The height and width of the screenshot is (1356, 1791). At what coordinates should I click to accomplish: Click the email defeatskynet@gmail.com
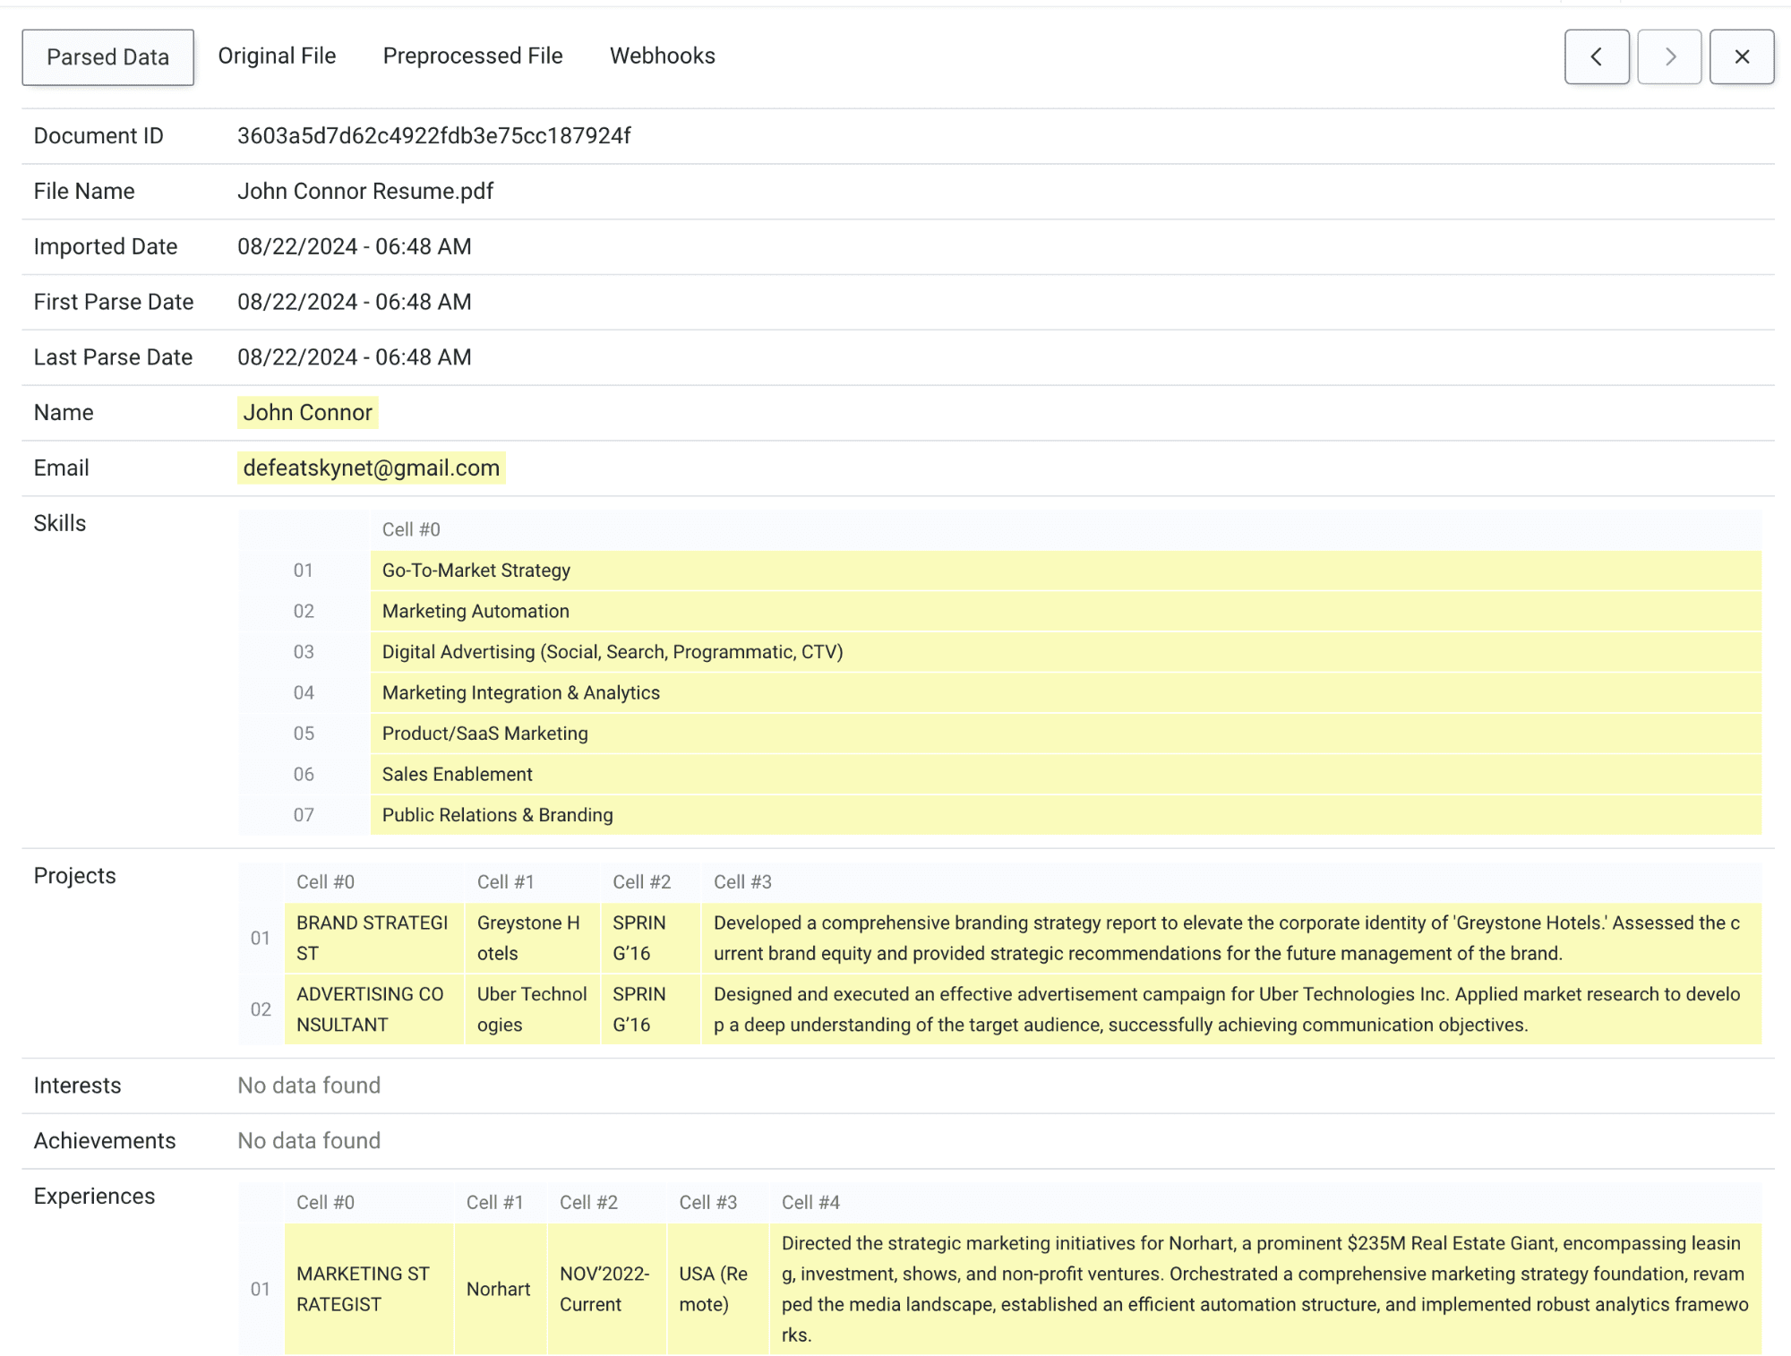pyautogui.click(x=371, y=468)
